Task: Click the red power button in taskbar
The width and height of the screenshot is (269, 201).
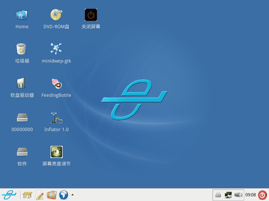Action: point(262,195)
